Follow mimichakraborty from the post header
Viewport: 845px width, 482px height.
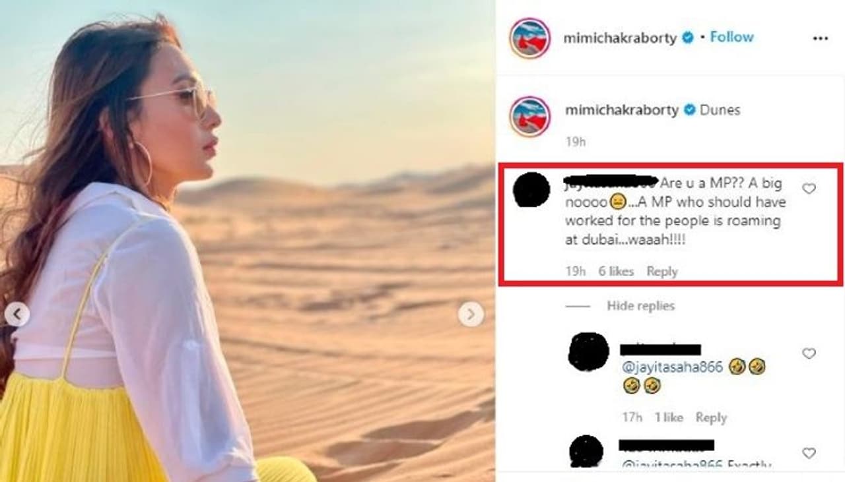[x=731, y=38]
